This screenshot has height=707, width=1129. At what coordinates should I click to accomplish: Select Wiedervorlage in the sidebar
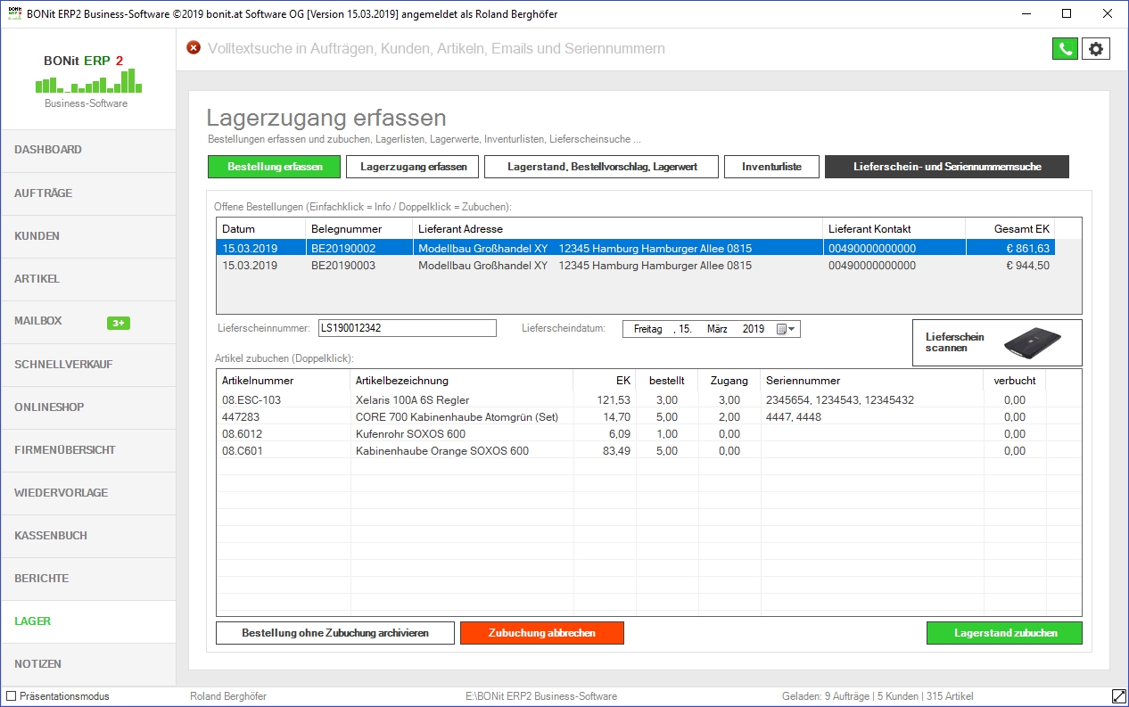[88, 493]
